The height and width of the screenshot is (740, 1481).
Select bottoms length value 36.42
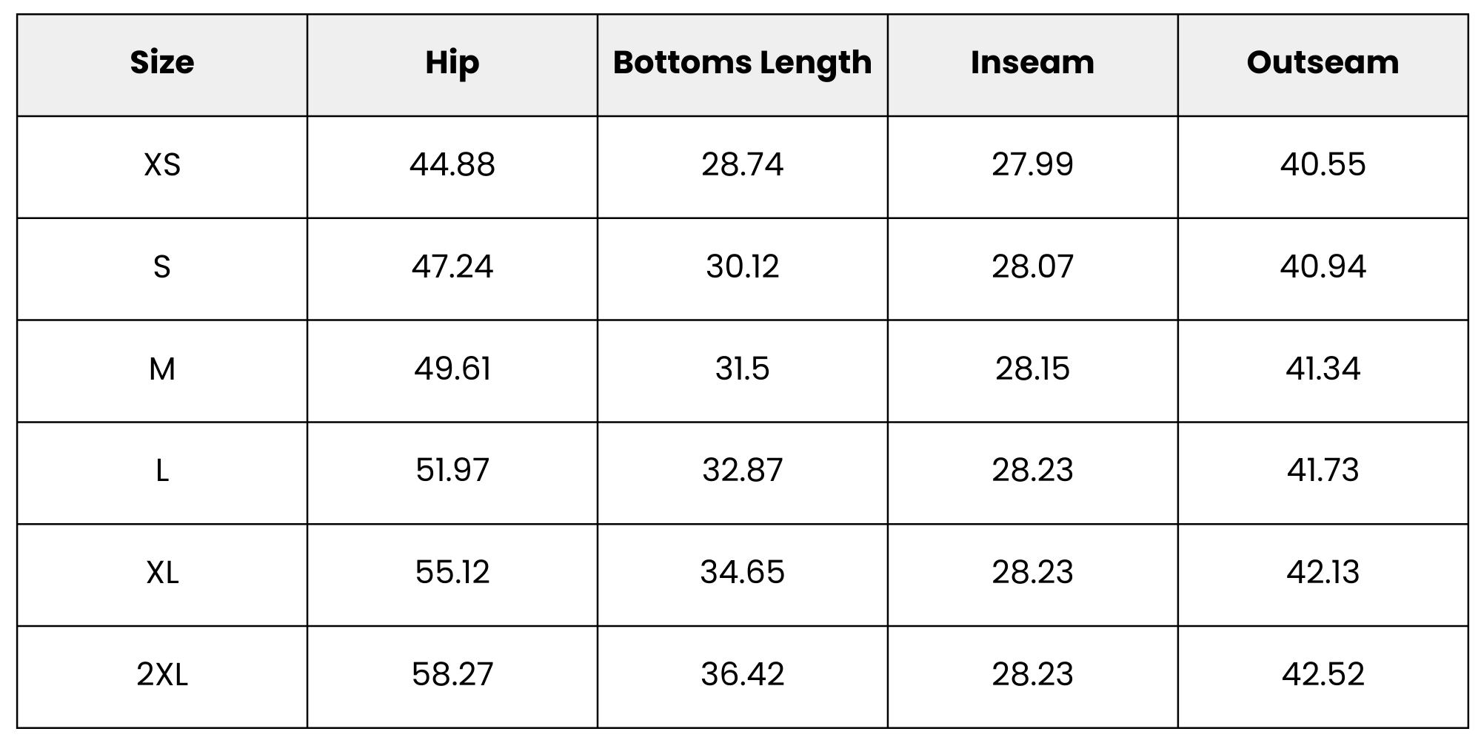click(742, 675)
